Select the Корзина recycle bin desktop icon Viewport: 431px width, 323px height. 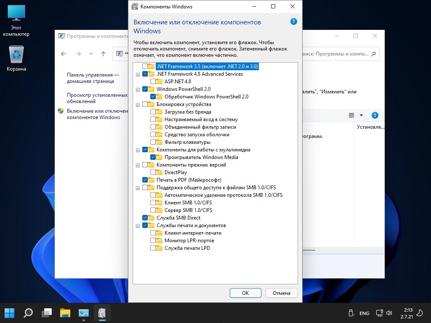point(16,59)
